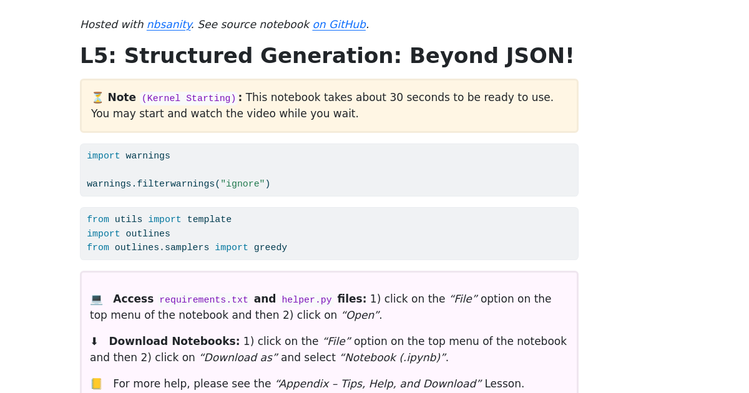Click the string "ignore" in the warnings cell

pos(242,183)
